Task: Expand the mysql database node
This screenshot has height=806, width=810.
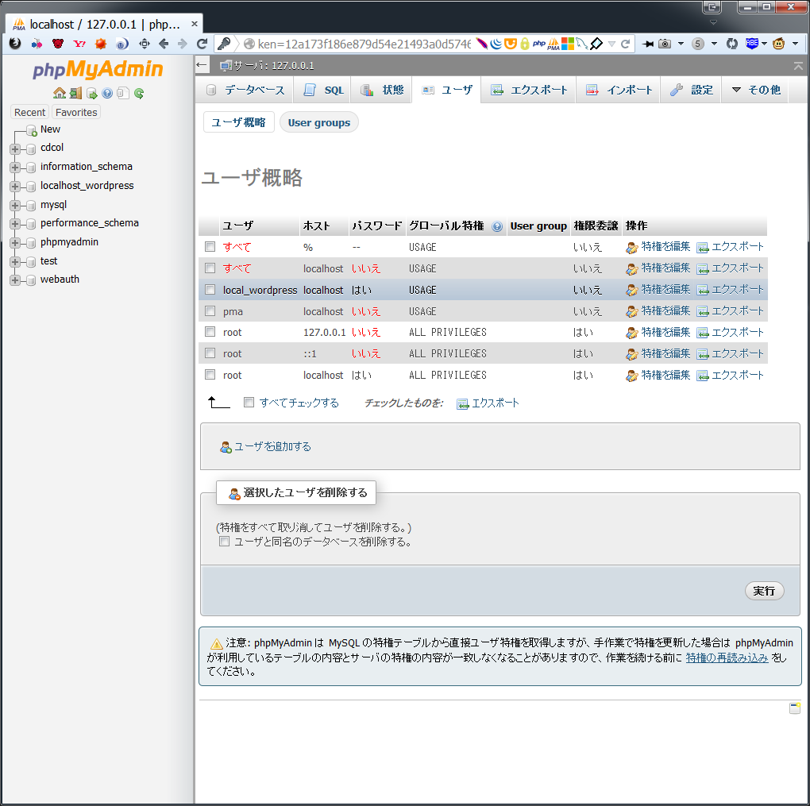Action: pos(15,205)
